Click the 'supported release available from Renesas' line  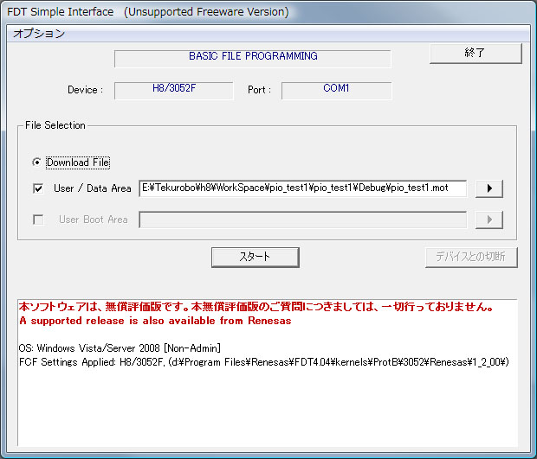coord(155,321)
